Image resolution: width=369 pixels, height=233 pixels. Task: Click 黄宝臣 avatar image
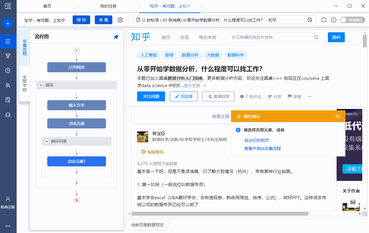click(143, 137)
